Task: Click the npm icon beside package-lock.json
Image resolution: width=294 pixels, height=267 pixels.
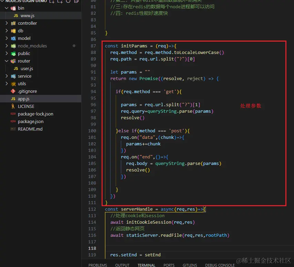Action: point(13,114)
